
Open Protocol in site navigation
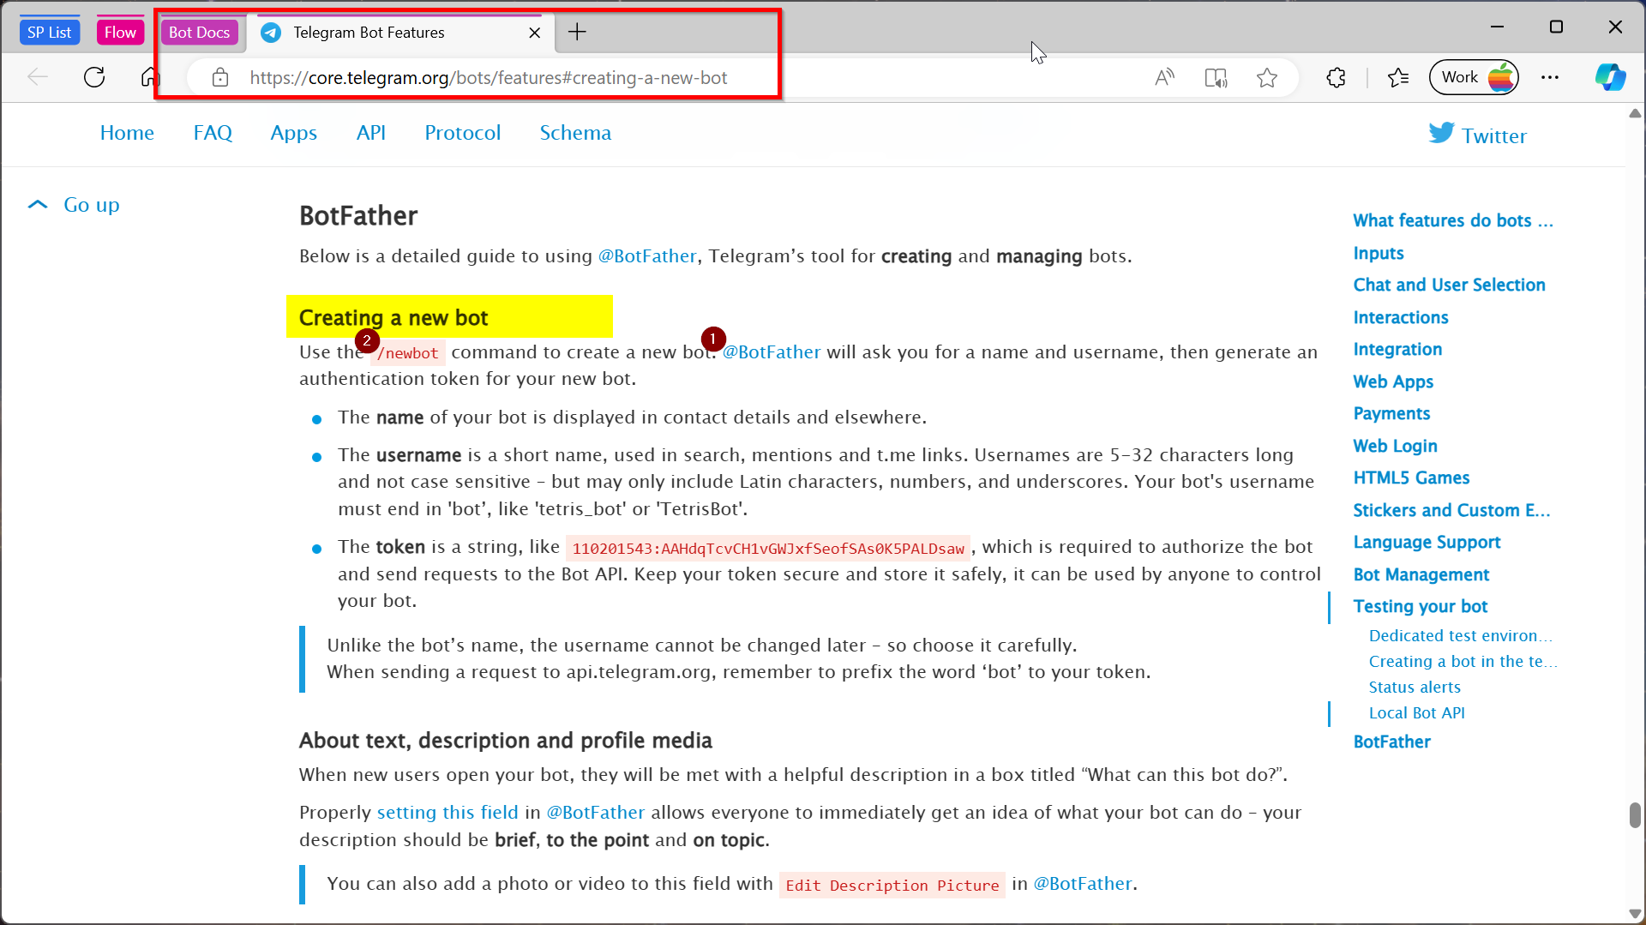coord(462,133)
